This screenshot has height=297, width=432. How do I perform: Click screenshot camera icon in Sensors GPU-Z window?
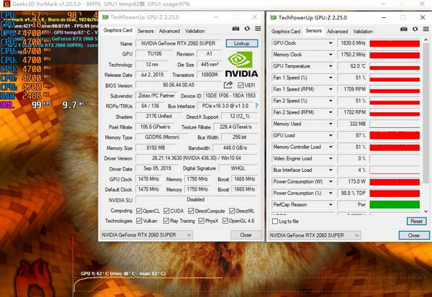[404, 29]
